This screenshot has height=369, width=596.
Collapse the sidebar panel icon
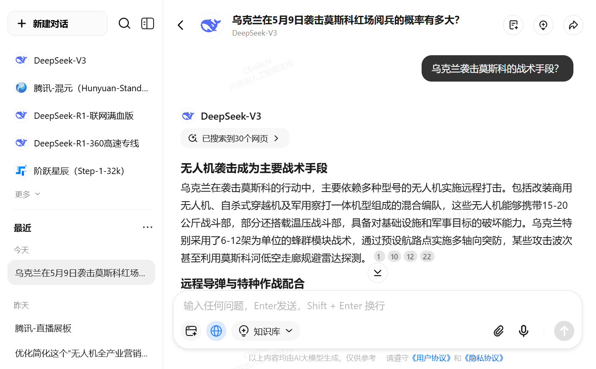148,23
